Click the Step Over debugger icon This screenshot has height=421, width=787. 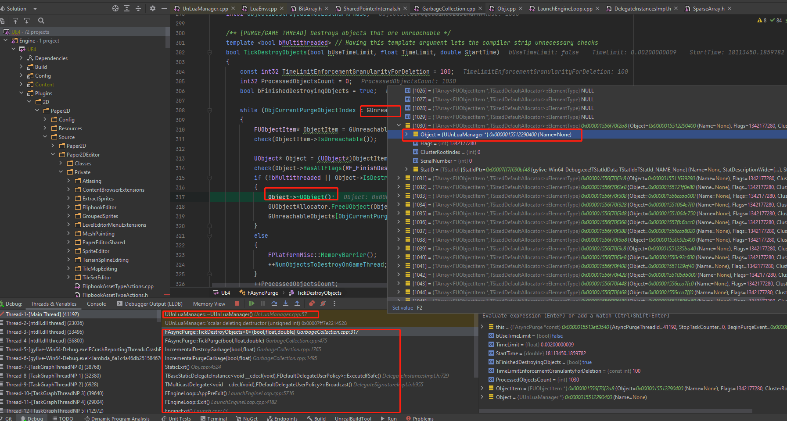(274, 303)
